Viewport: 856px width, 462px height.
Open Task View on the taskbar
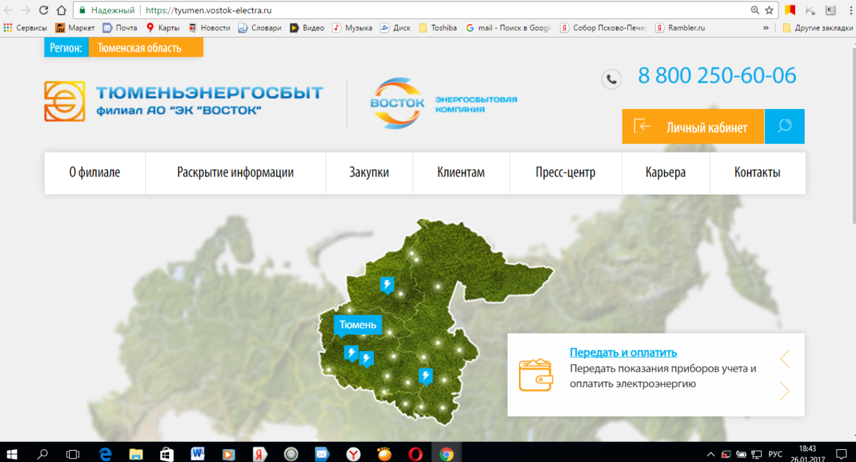pos(73,453)
